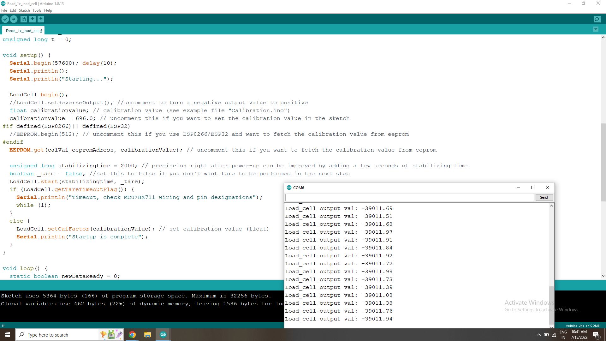Open the Windows Start menu
This screenshot has width=606, height=341.
coord(7,334)
